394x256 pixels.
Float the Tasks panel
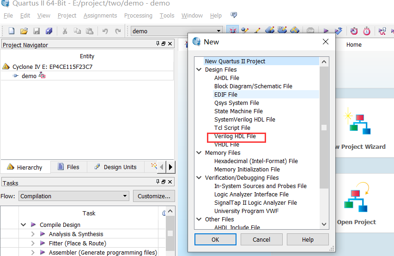coord(164,182)
